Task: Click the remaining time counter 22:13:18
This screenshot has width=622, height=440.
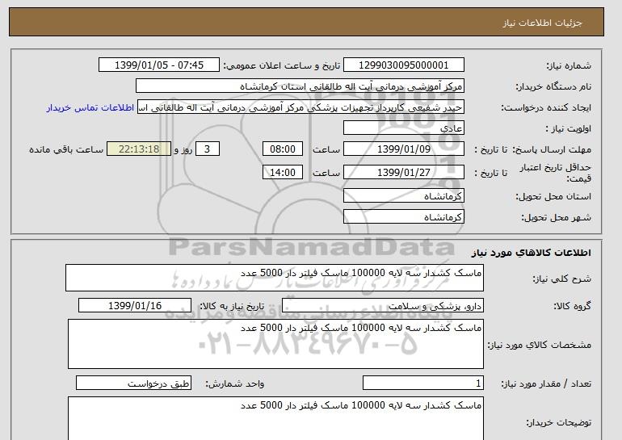Action: (139, 149)
